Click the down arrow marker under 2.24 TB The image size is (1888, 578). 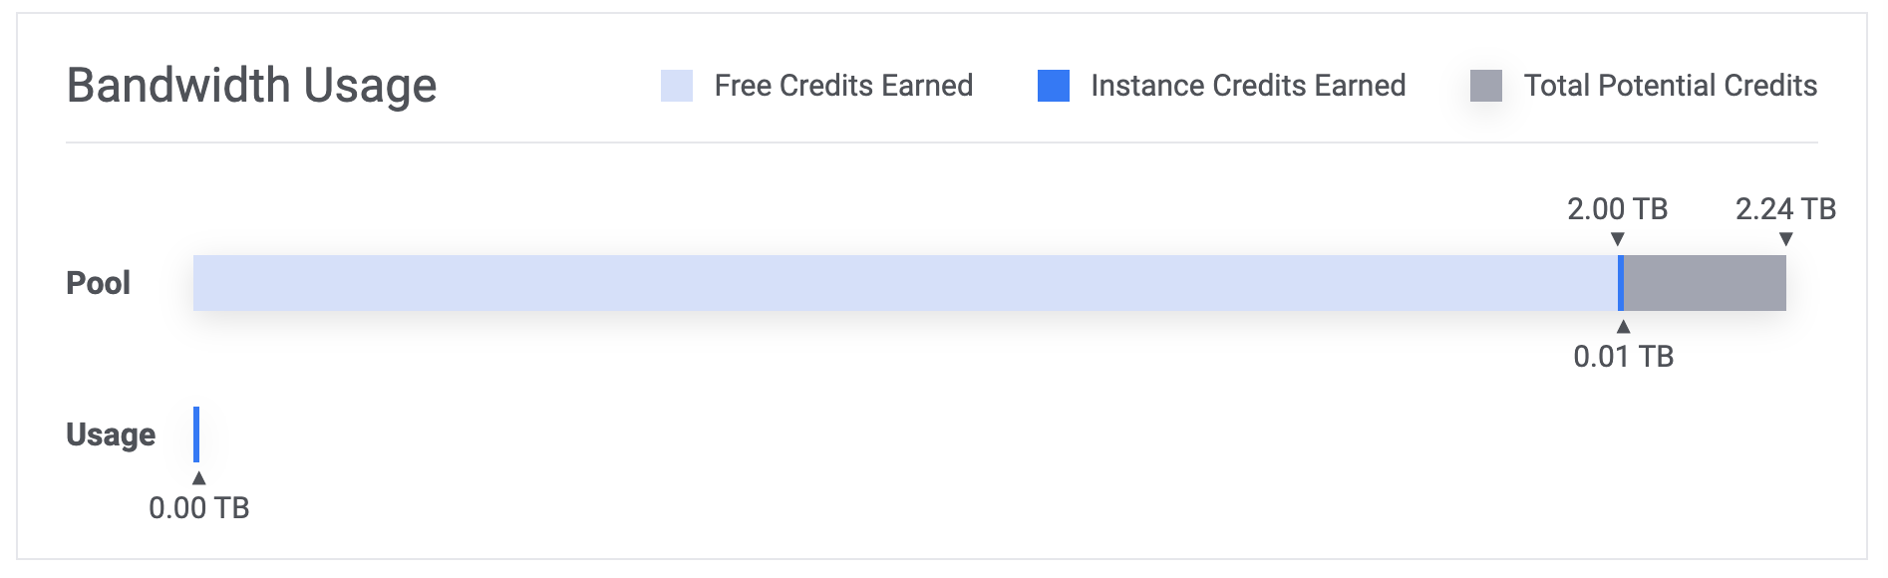(x=1786, y=239)
